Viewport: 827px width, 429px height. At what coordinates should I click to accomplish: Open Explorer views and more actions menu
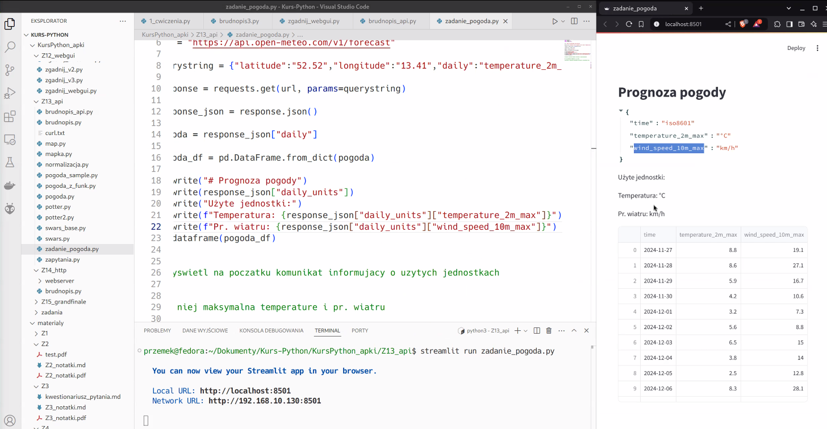click(x=123, y=21)
